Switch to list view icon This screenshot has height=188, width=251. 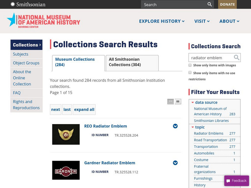(x=171, y=102)
